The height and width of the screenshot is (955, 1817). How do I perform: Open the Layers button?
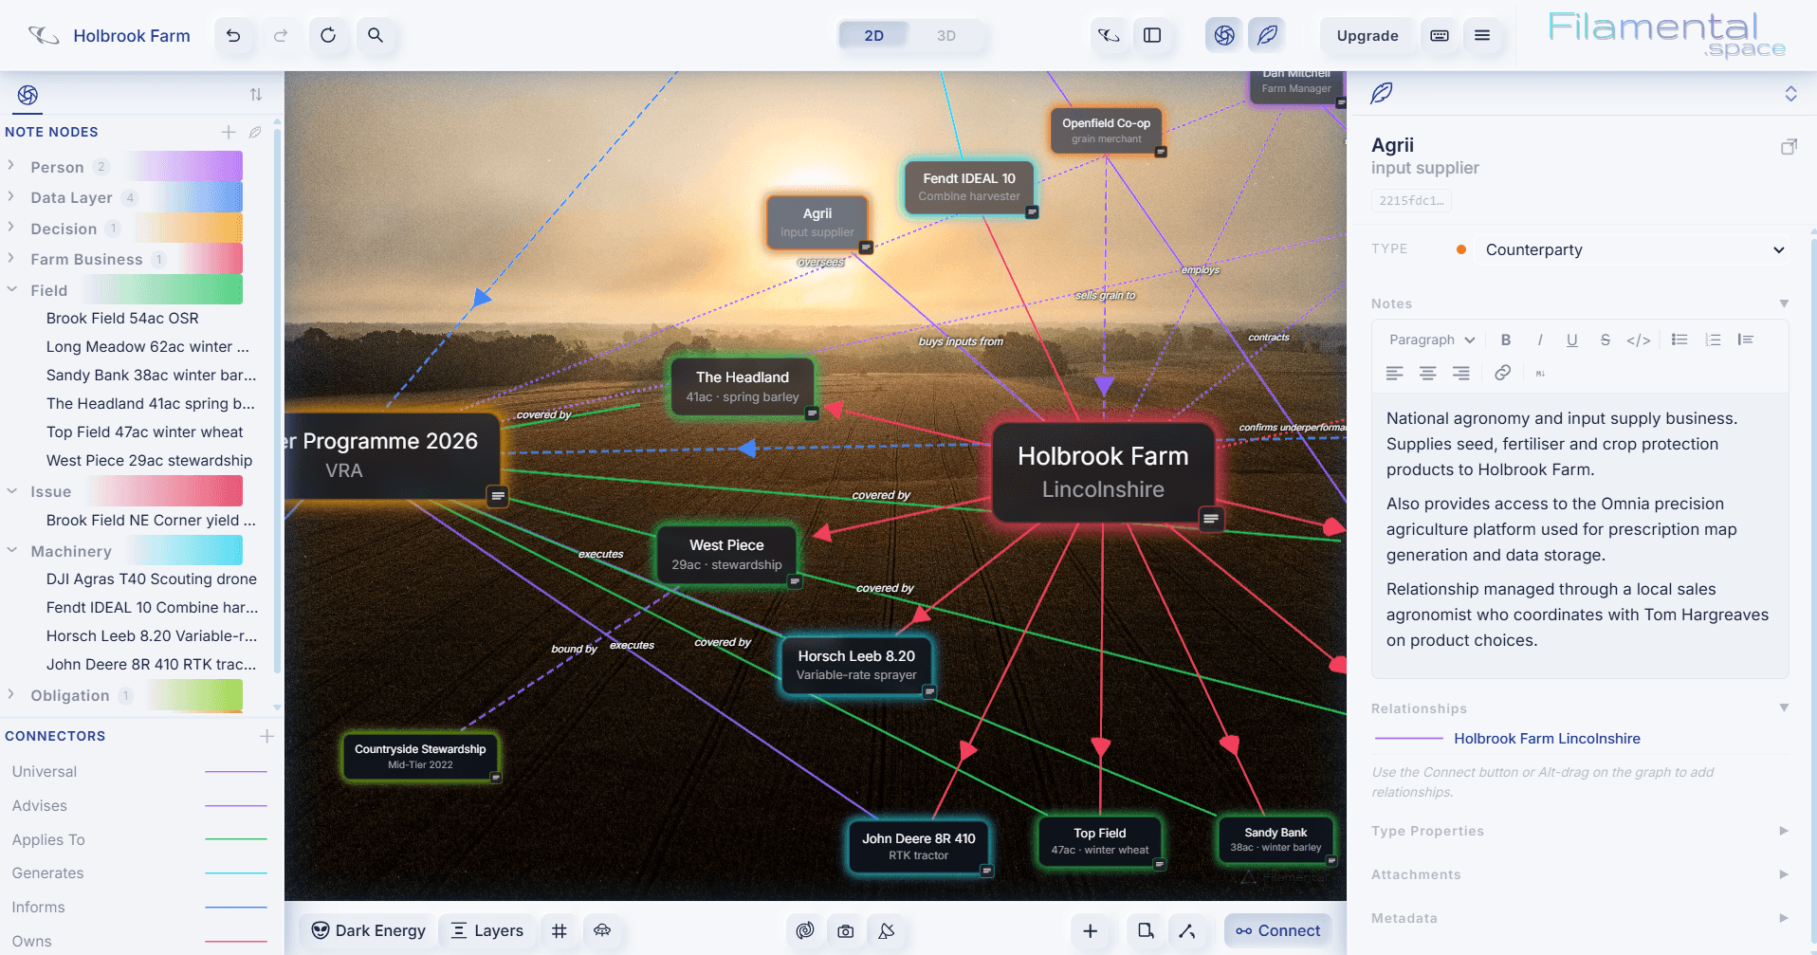(487, 931)
